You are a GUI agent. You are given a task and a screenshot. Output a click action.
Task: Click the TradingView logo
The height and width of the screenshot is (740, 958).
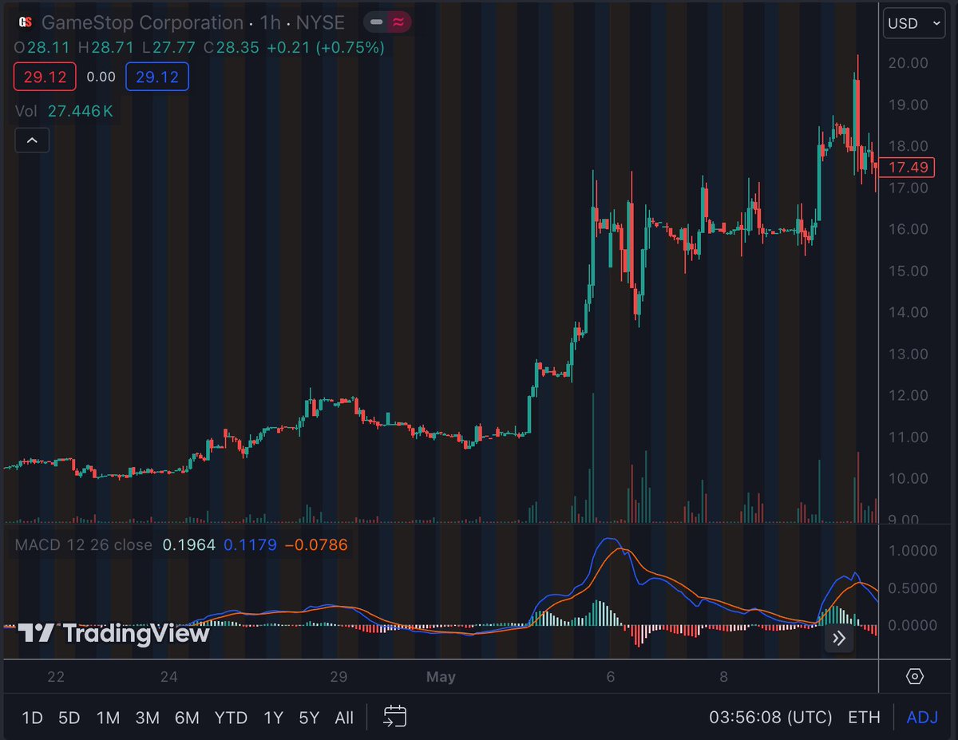coord(113,634)
